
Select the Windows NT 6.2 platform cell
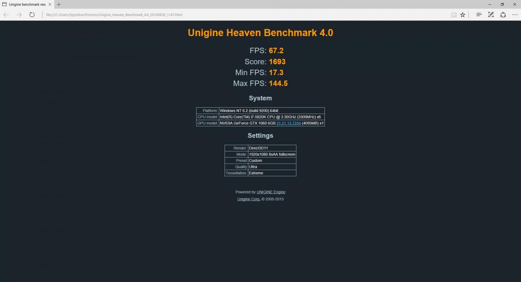[x=271, y=111]
